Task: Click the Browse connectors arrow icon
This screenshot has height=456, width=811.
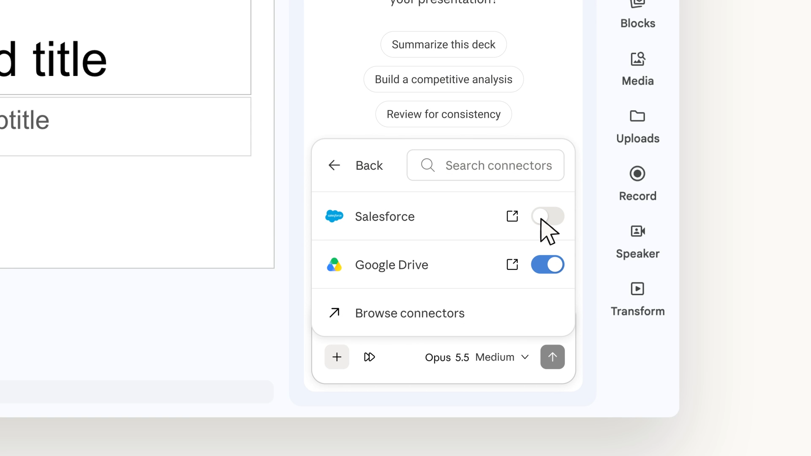Action: pyautogui.click(x=334, y=313)
